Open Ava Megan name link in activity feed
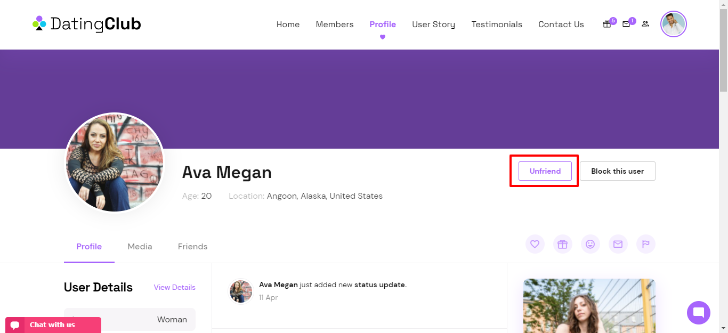Screen dimensions: 728x333 [x=278, y=285]
